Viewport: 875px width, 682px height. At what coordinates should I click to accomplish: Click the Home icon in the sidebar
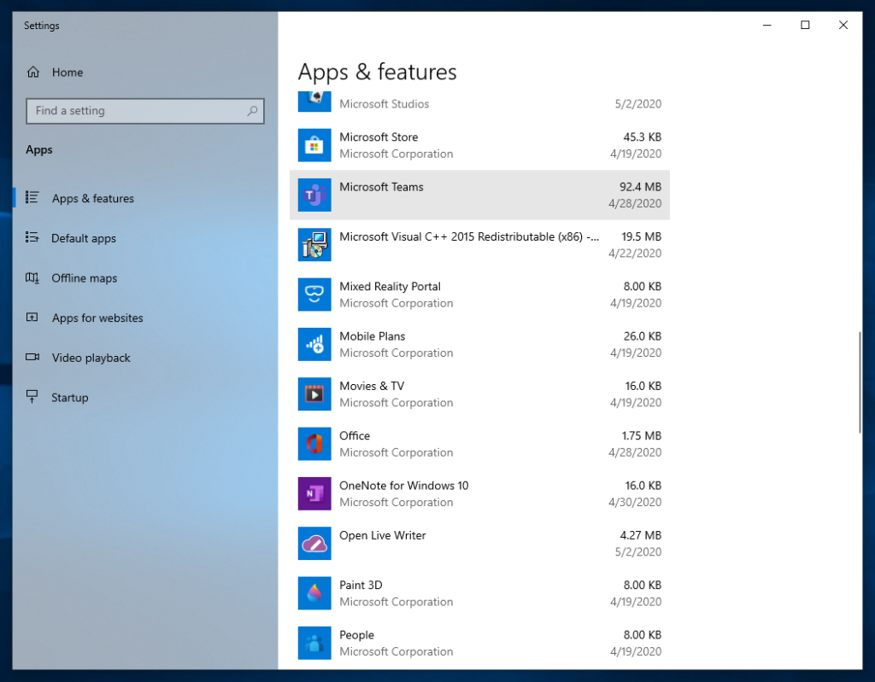pos(34,73)
